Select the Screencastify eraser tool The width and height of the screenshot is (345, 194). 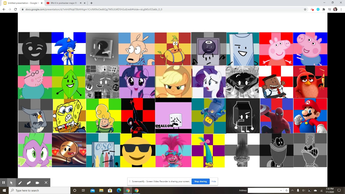click(29, 182)
